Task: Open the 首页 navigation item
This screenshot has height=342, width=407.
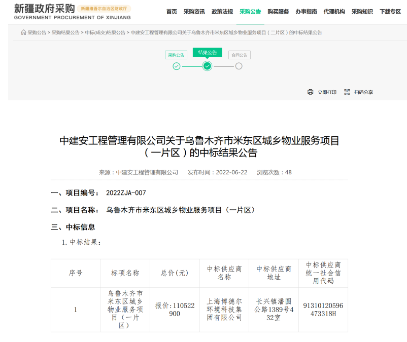Action: (172, 12)
